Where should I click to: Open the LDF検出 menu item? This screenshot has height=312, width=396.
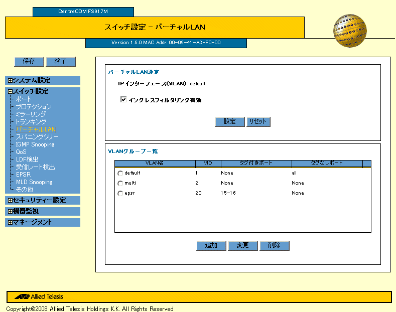point(27,160)
